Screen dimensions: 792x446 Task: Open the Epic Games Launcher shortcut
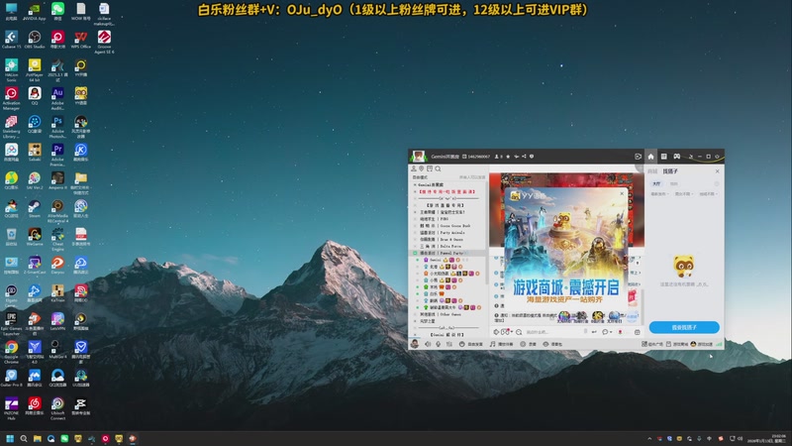[11, 324]
